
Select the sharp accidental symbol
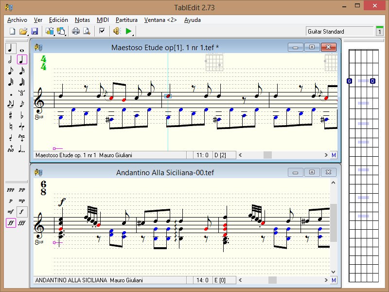(10, 115)
